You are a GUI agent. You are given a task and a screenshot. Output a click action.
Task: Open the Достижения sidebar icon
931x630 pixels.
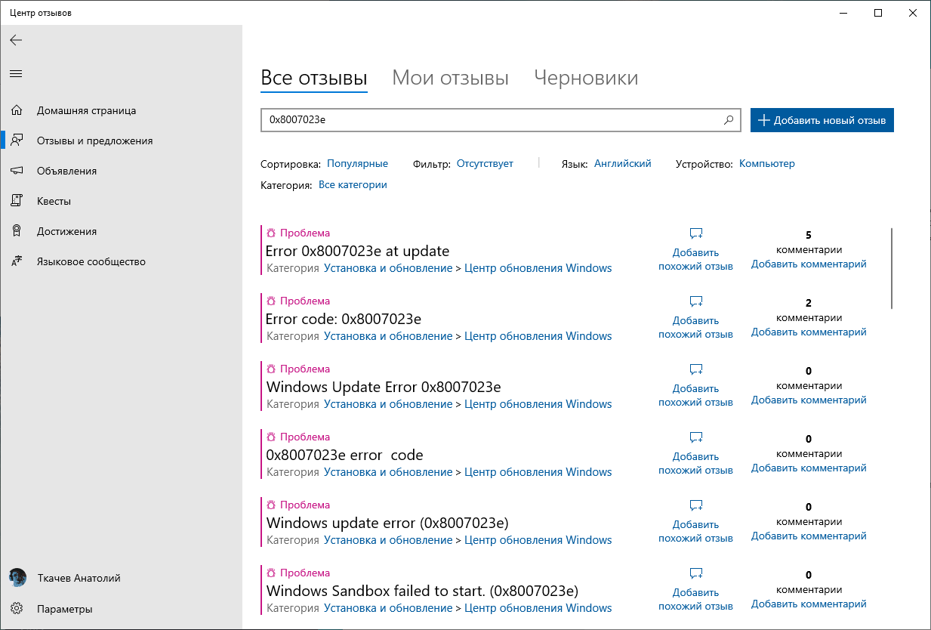pyautogui.click(x=17, y=231)
